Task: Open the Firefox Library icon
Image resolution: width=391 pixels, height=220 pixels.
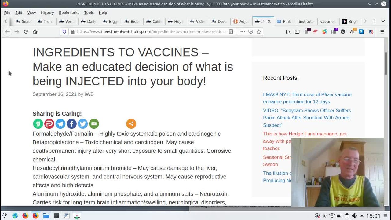Action: click(x=288, y=32)
